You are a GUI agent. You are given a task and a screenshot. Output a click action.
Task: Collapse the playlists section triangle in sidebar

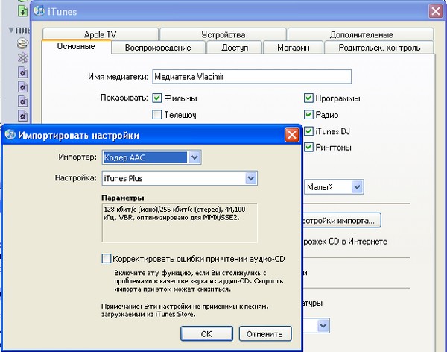click(x=10, y=31)
